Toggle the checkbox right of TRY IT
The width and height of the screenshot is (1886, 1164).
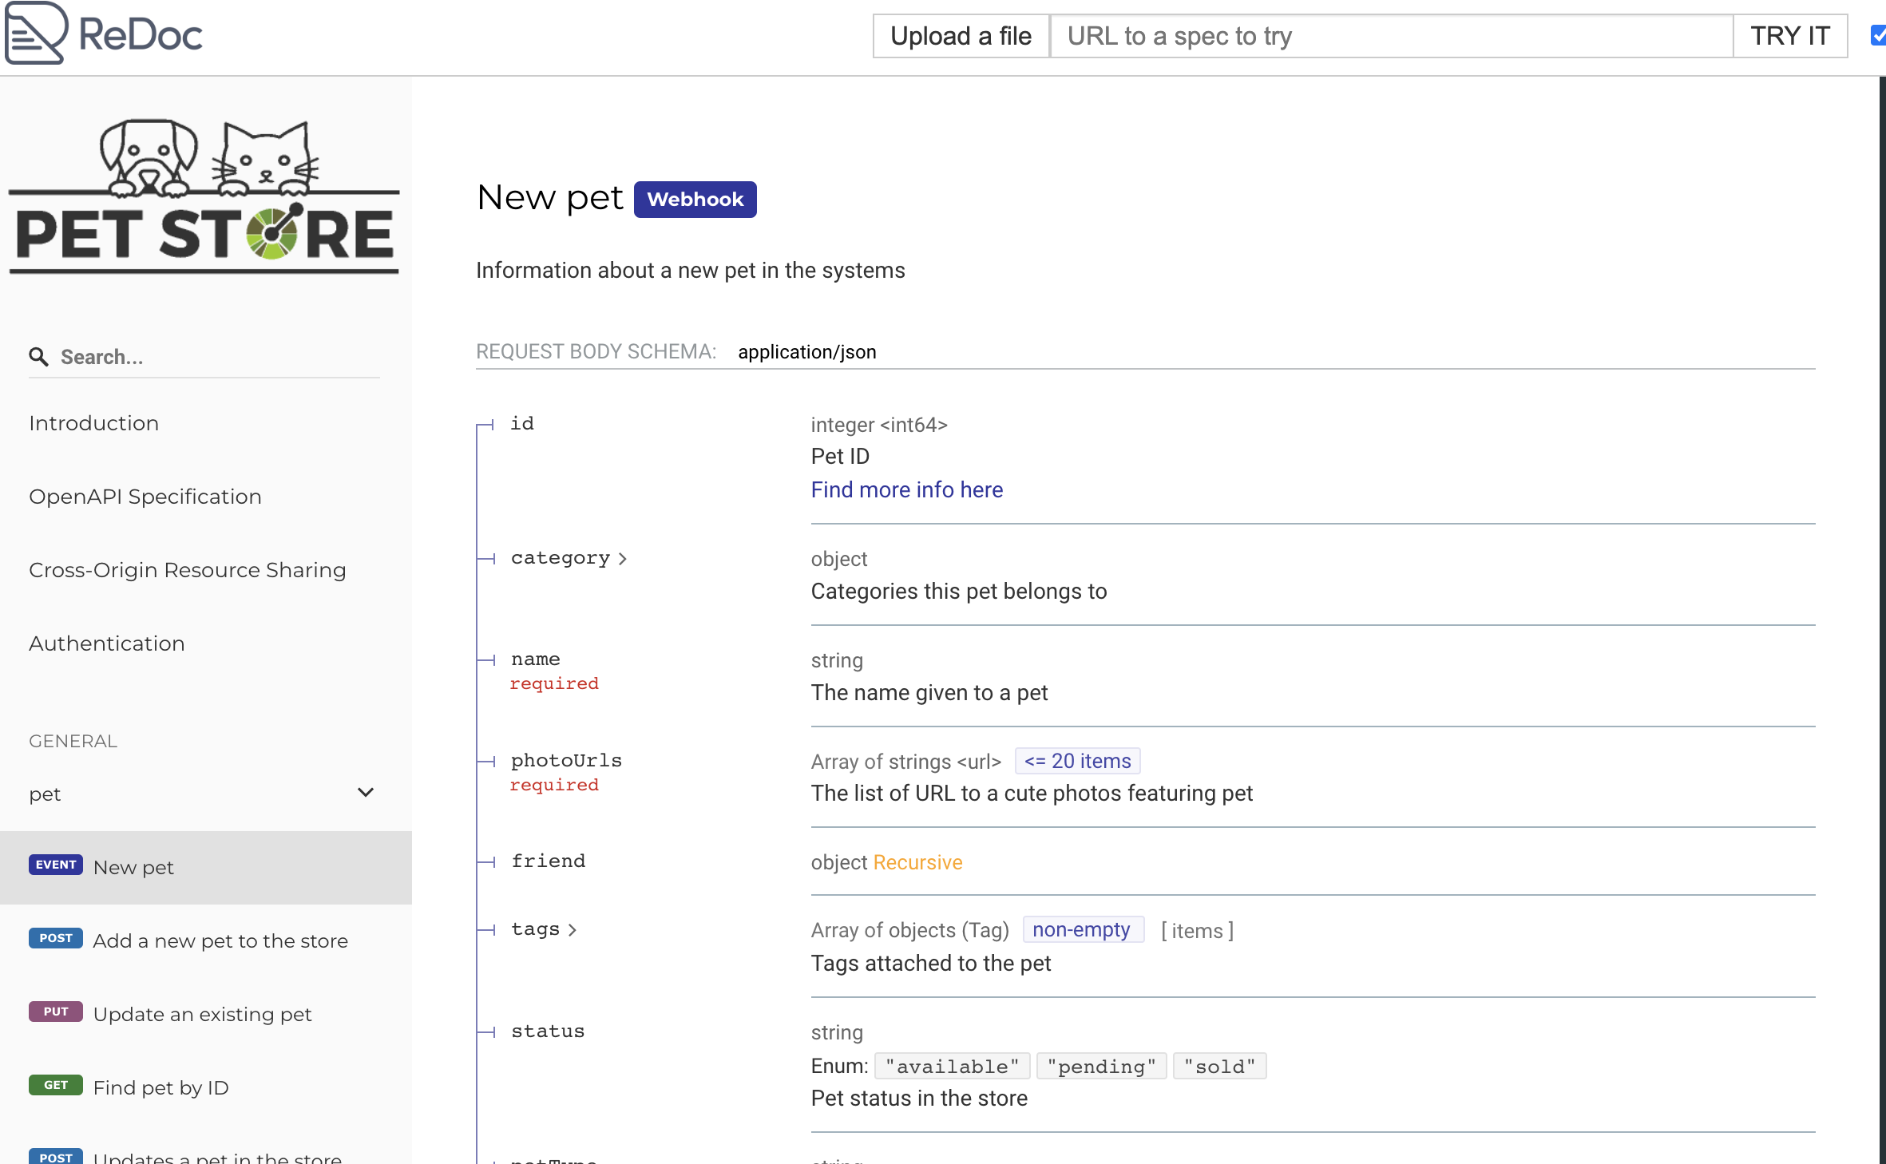tap(1877, 36)
